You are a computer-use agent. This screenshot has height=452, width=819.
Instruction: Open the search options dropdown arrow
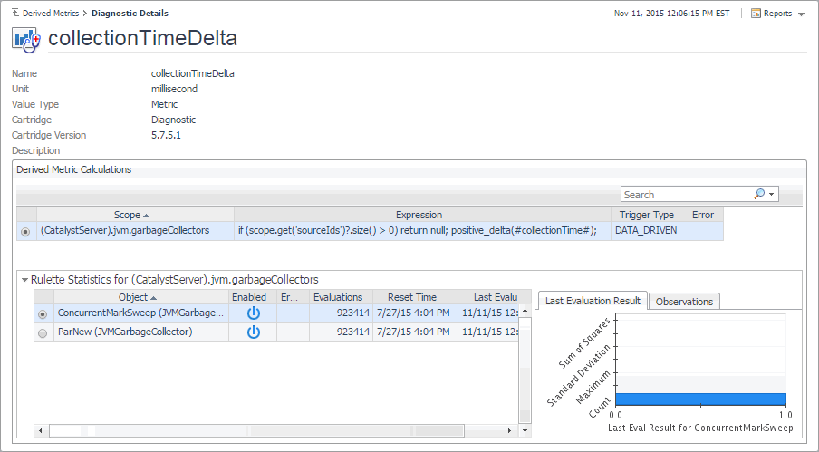(x=771, y=194)
